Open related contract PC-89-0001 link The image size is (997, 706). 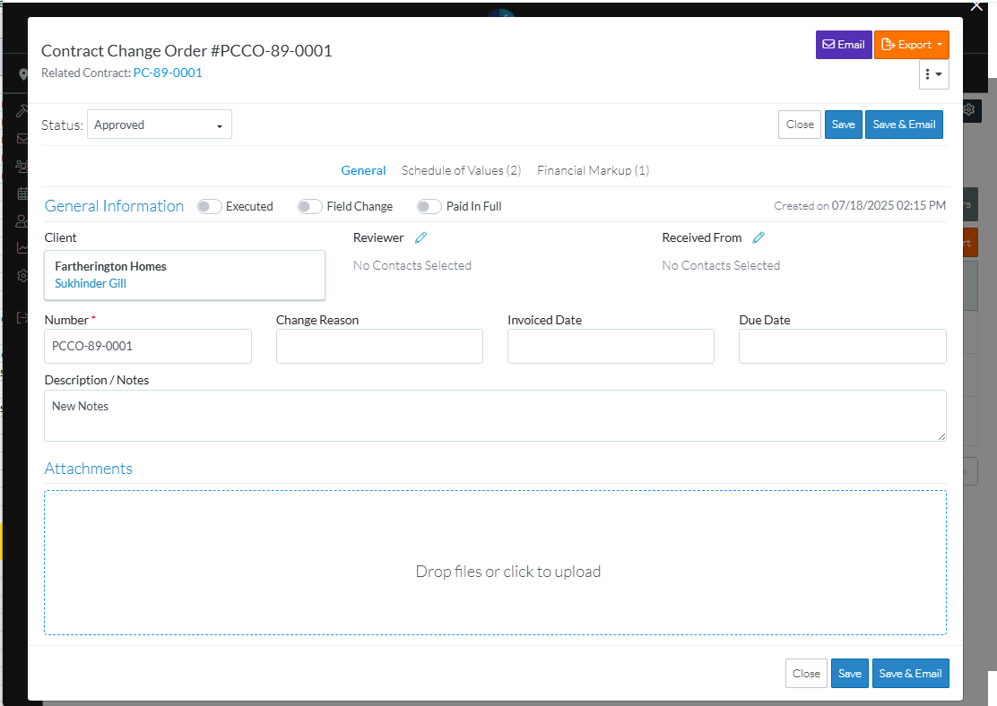point(168,73)
